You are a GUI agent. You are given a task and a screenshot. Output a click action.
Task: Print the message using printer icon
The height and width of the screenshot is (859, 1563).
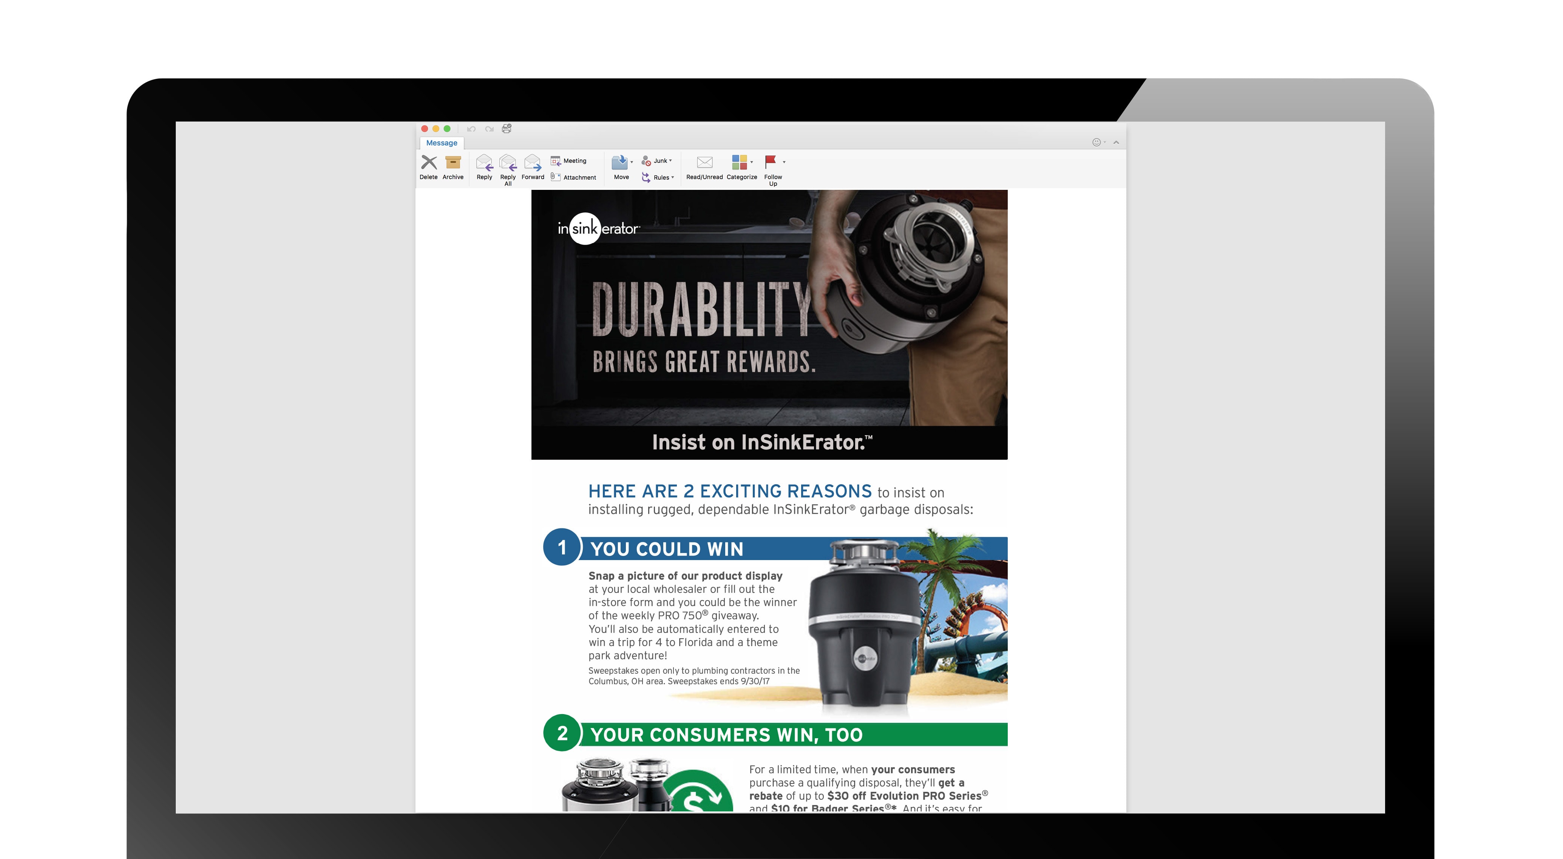[x=507, y=129]
